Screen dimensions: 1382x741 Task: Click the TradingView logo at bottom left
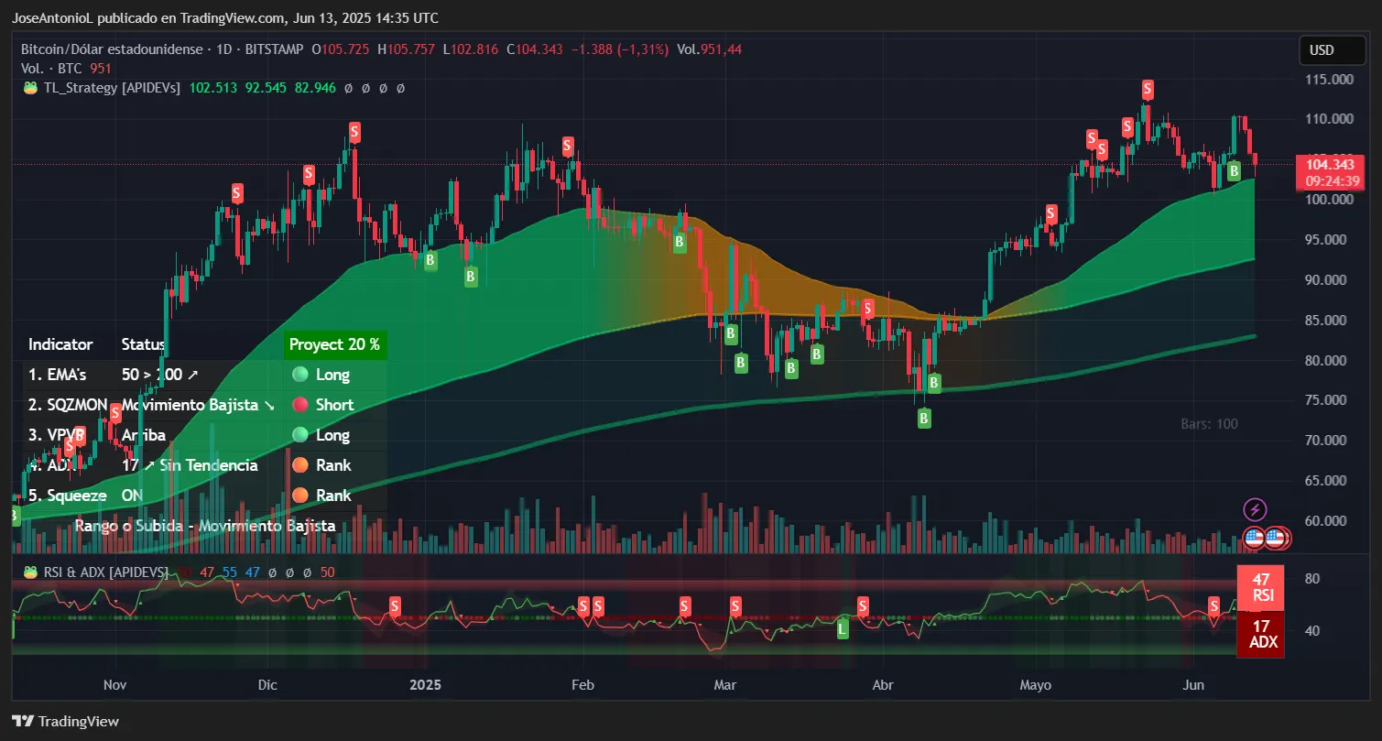click(66, 721)
